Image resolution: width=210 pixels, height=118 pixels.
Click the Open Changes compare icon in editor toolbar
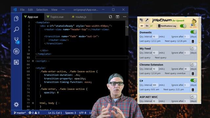[110, 17]
